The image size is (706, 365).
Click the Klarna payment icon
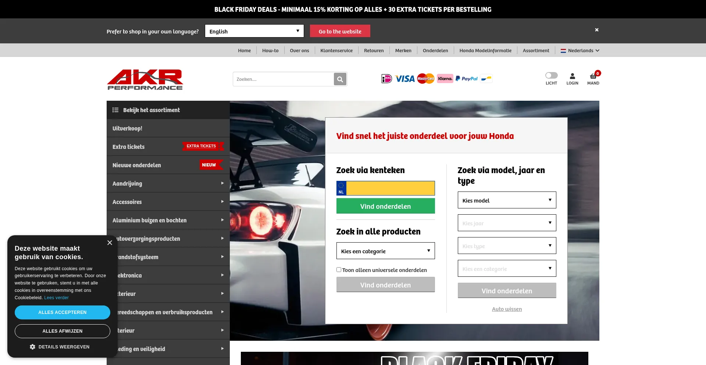(445, 79)
